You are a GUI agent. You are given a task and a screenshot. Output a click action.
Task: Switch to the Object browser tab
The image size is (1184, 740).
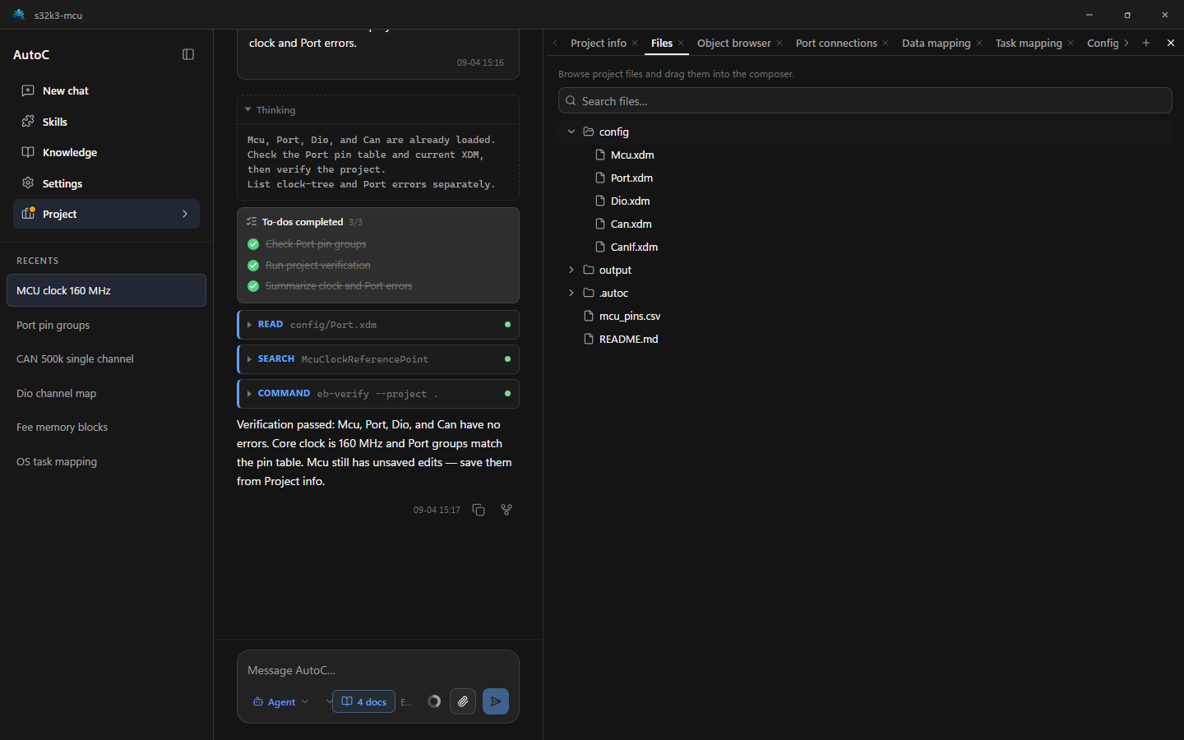coord(734,43)
